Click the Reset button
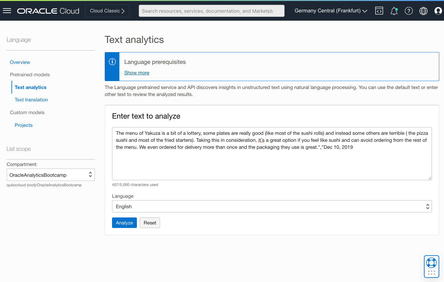444x282 pixels. point(150,223)
